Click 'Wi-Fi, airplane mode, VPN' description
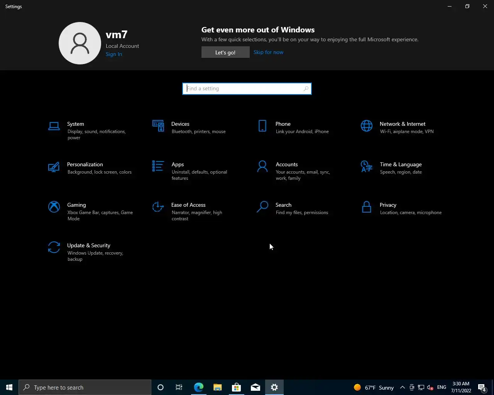This screenshot has width=494, height=395. [x=407, y=132]
